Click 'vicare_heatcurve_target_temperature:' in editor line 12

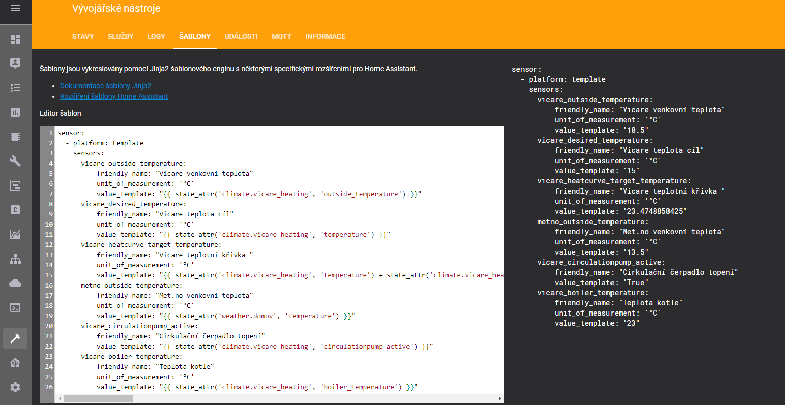click(x=152, y=245)
